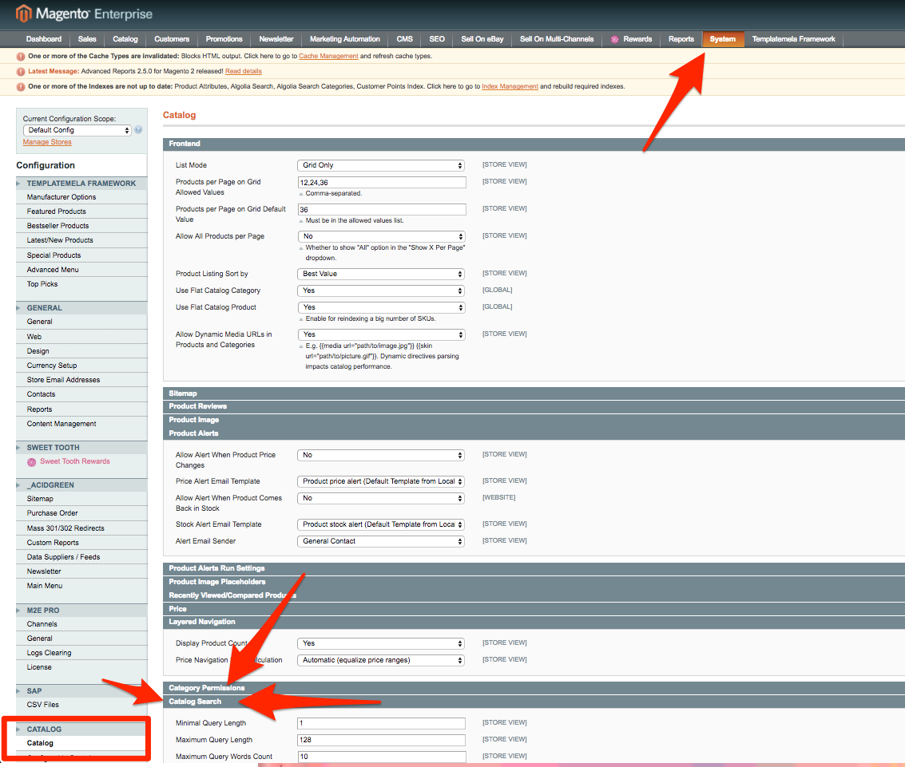This screenshot has width=905, height=767.
Task: Open the Customers menu
Action: click(172, 39)
